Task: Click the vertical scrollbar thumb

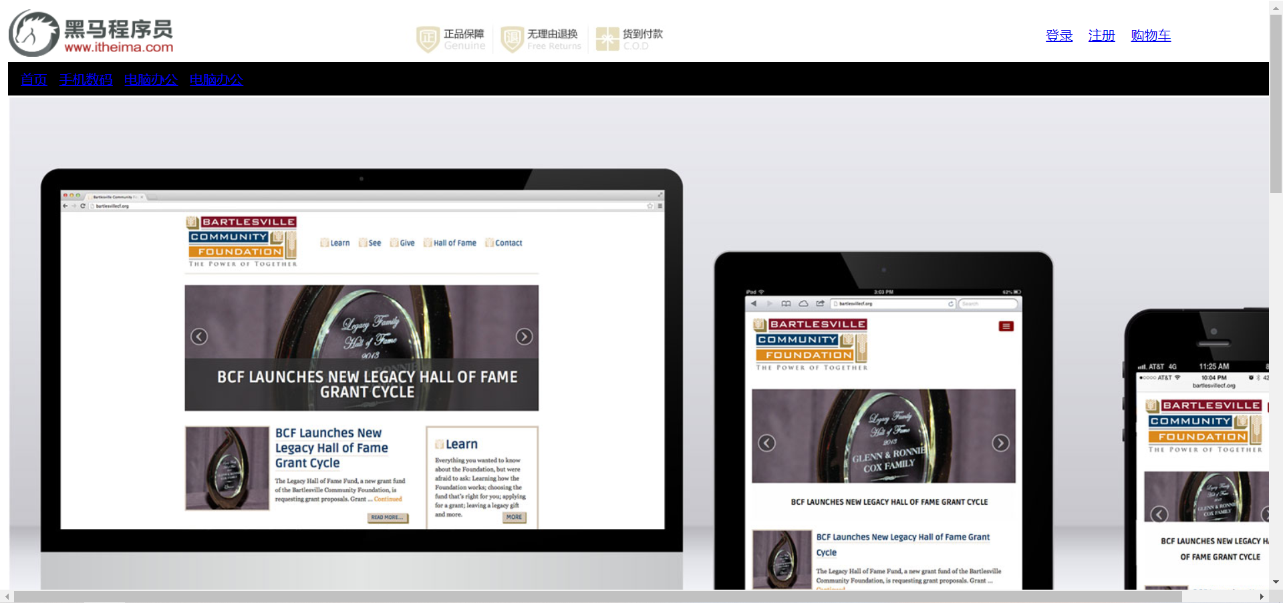Action: 1276,104
